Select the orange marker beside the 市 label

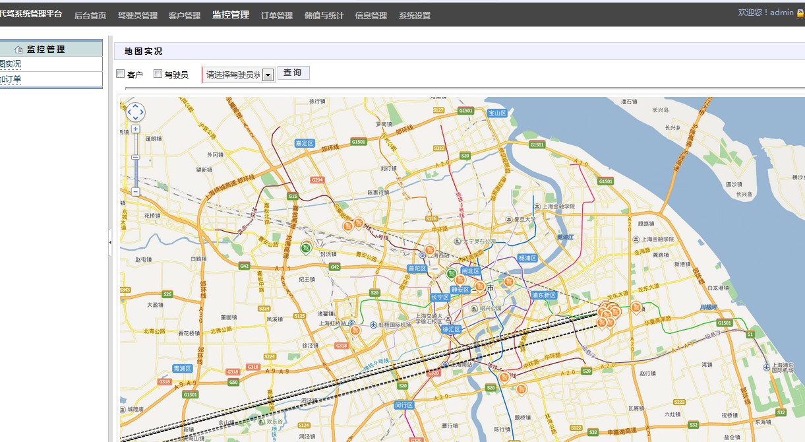point(480,286)
